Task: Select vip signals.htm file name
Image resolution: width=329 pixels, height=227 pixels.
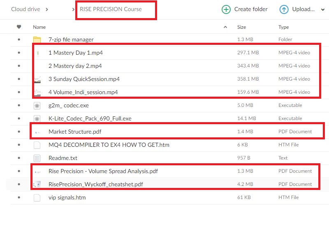Action: point(67,197)
